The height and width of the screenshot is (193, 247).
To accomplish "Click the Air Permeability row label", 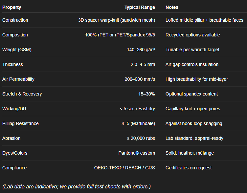I will (18, 79).
